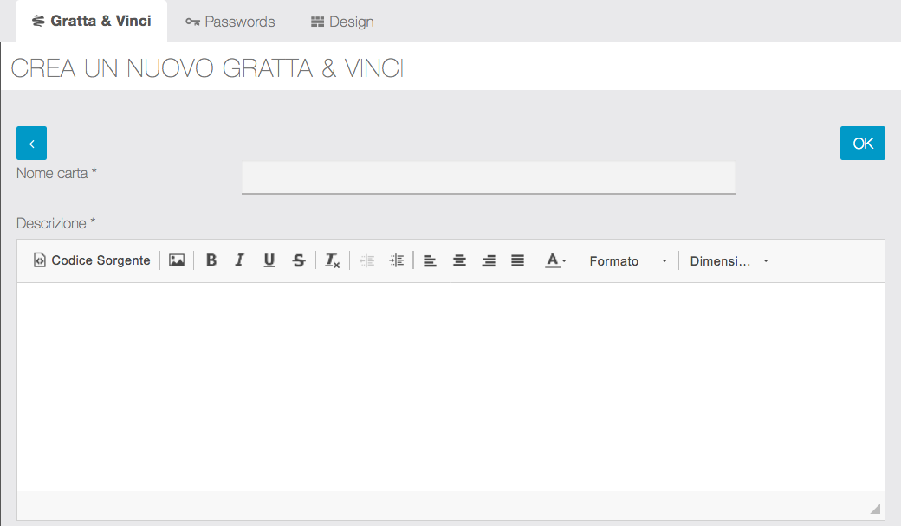Click the Codice Sorgente source button
Viewport: 901px width, 526px height.
[92, 260]
